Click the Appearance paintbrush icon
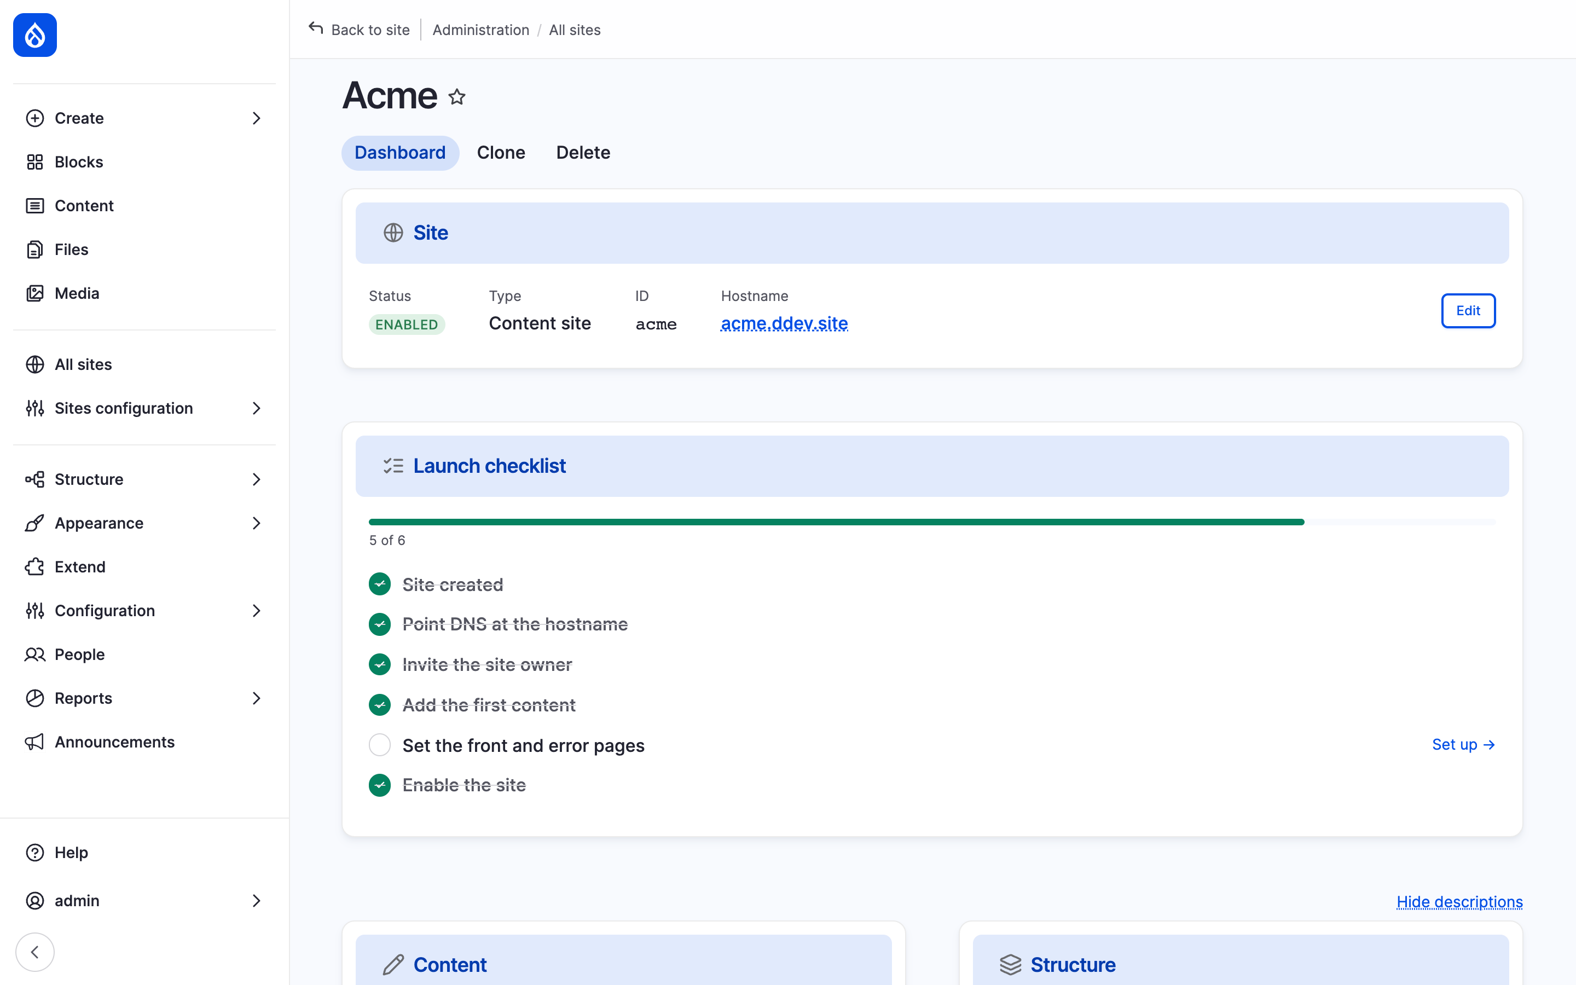The image size is (1576, 985). tap(35, 523)
